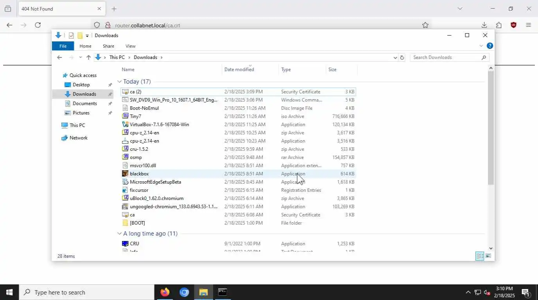538x300 pixels.
Task: Click the Explorer help question mark icon
Action: click(490, 46)
